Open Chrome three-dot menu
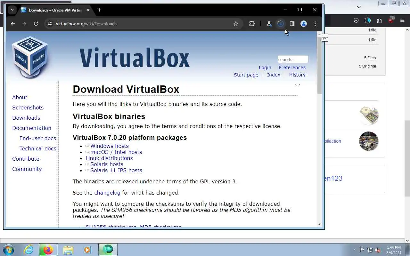410x256 pixels. [315, 24]
